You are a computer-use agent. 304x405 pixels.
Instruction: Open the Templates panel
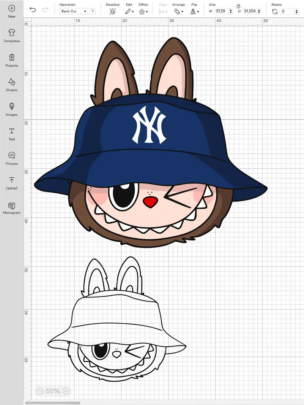tap(11, 35)
